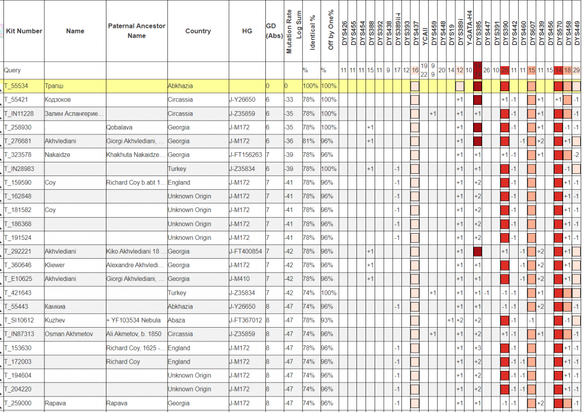Click the HG column header
The height and width of the screenshot is (412, 583).
click(247, 31)
